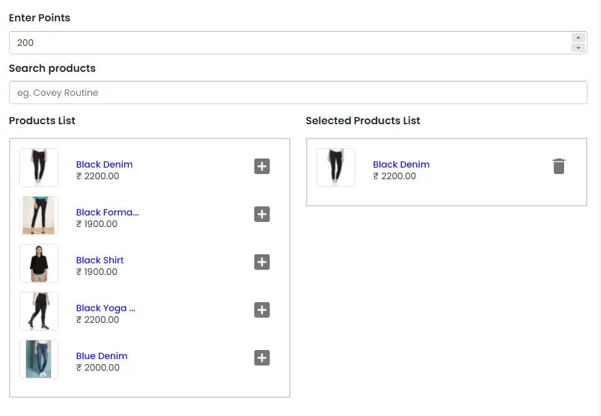Viewport: 601px width, 416px height.
Task: Open the Black Forma... product link
Action: [107, 212]
